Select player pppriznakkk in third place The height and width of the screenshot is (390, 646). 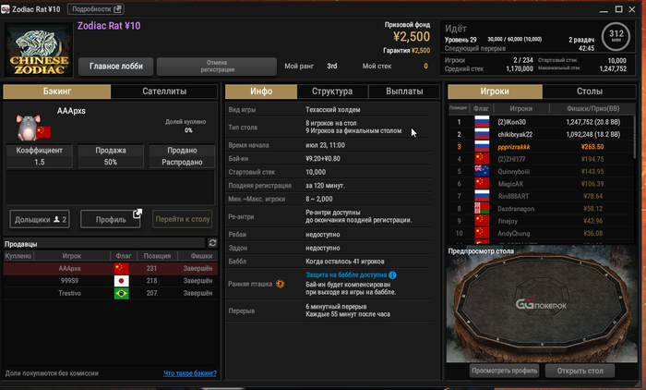click(541, 147)
